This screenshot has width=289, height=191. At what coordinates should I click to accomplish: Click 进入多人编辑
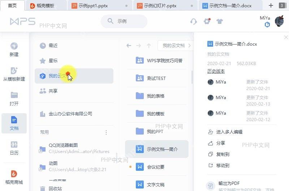[x=225, y=132]
